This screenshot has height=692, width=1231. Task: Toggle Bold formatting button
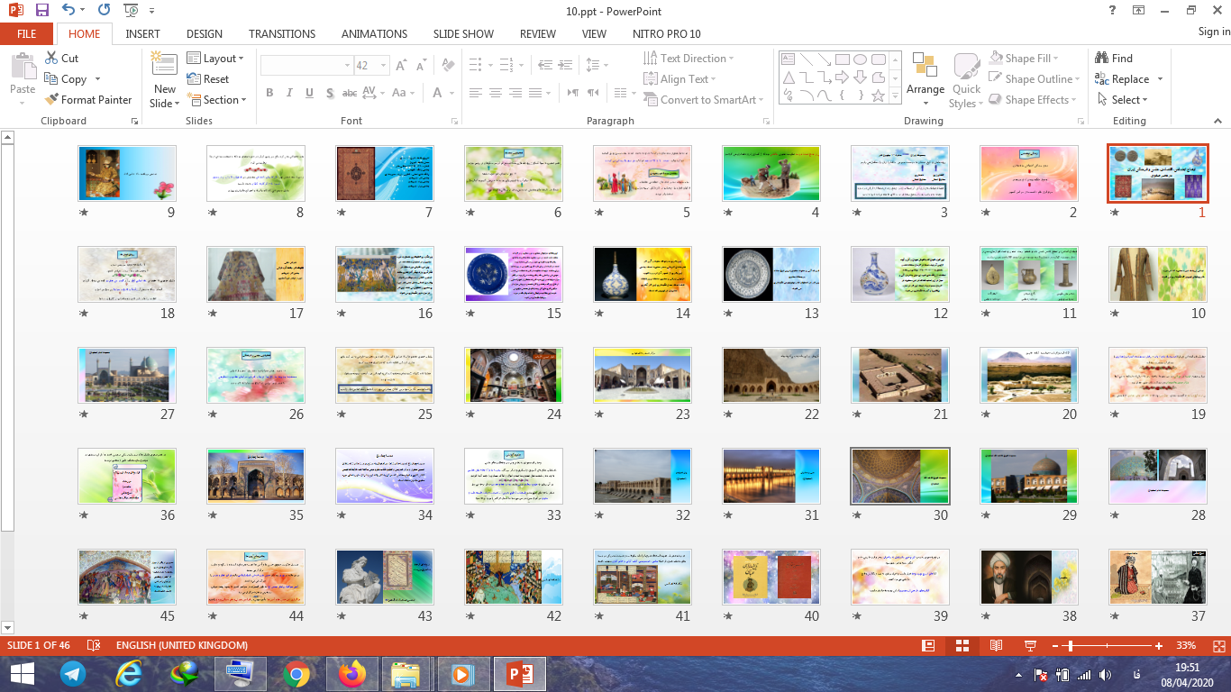coord(269,93)
